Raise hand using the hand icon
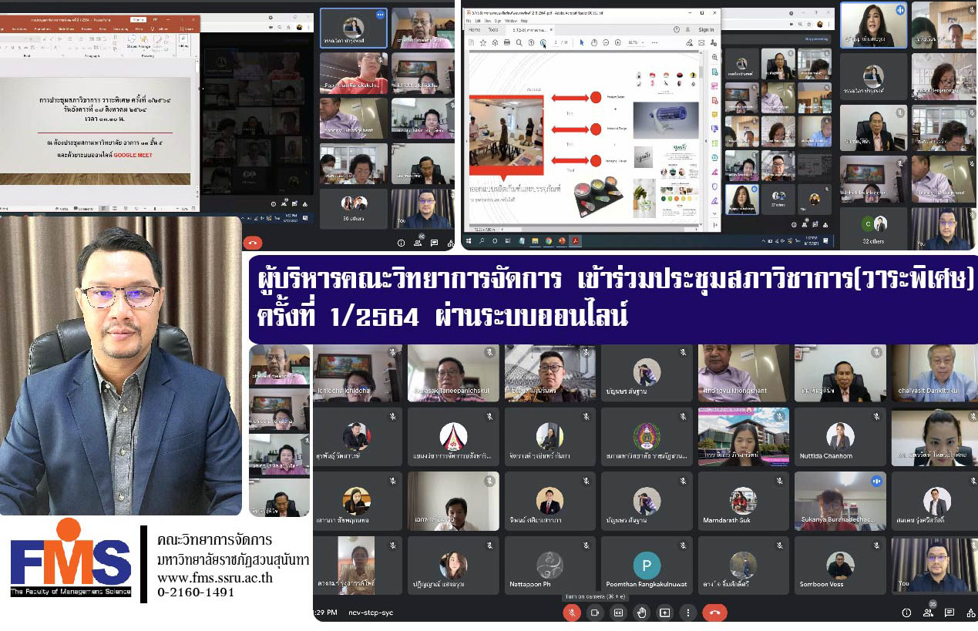Screen dimensions: 978x631 (x=641, y=613)
